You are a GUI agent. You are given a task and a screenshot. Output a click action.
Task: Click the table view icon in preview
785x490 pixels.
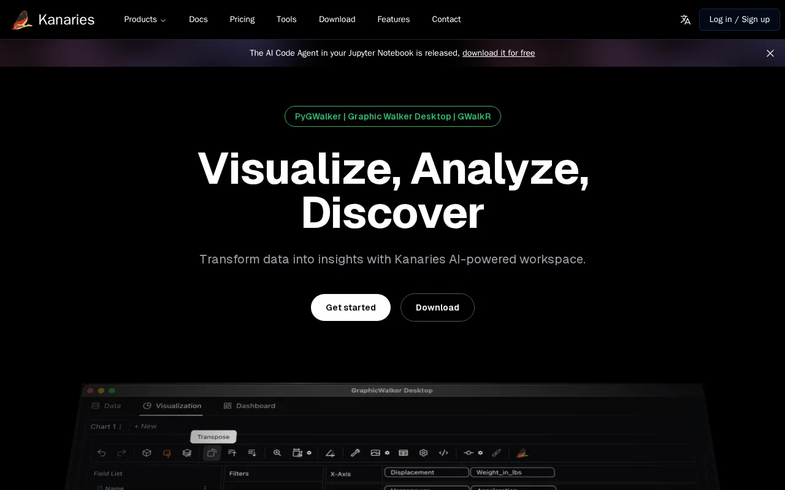pos(403,453)
